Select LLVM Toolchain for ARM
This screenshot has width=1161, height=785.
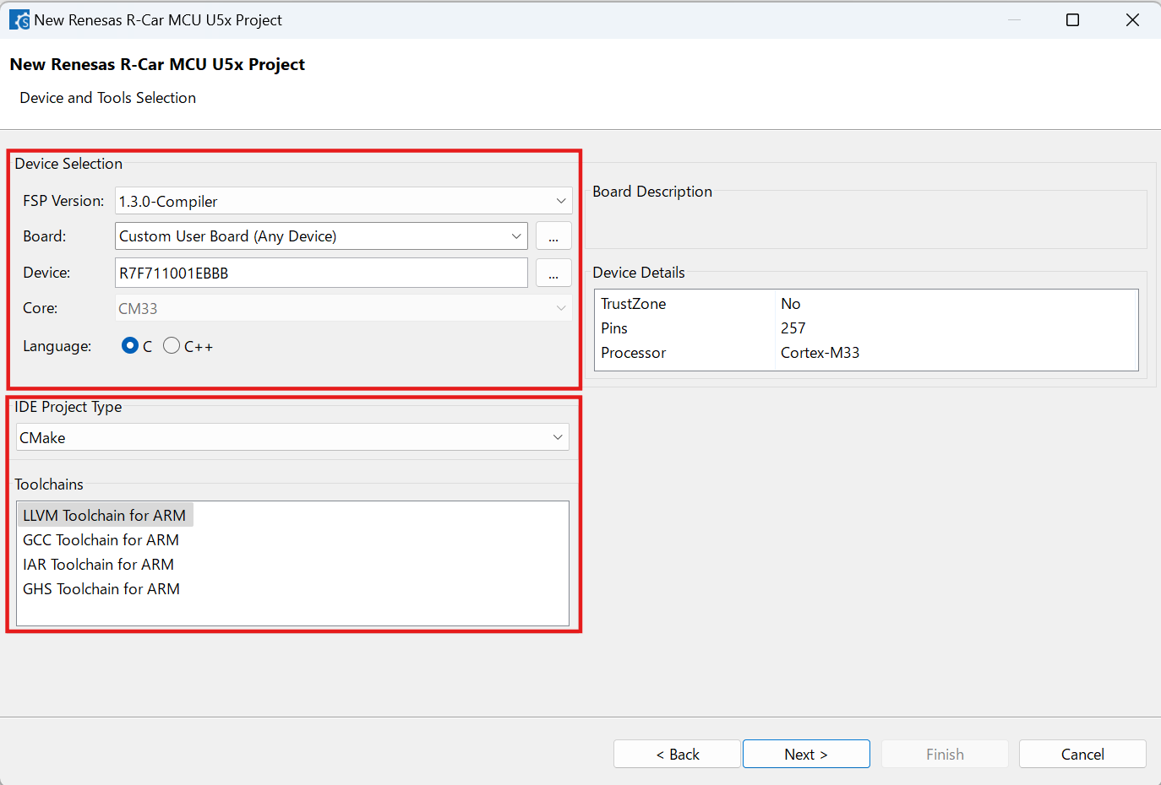coord(105,515)
